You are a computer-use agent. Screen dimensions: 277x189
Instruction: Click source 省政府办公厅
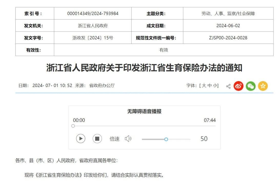102,86
